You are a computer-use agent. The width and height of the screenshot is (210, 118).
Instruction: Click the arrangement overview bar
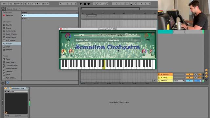[110, 9]
